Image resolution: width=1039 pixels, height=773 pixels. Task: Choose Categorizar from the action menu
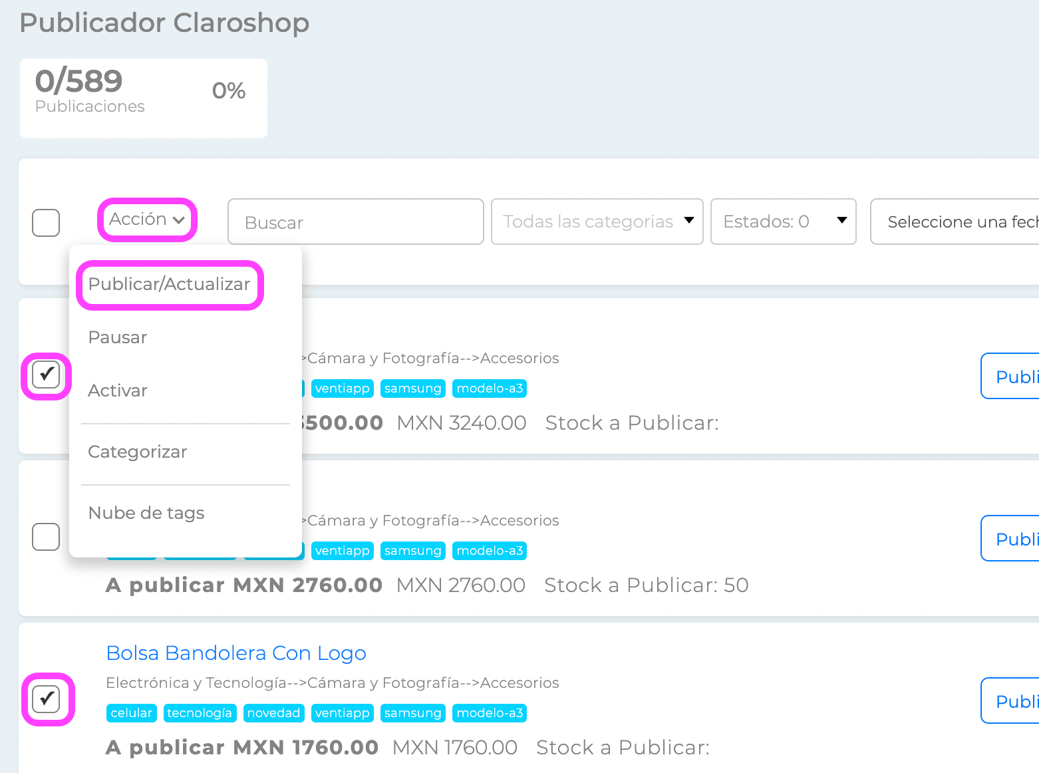pyautogui.click(x=138, y=452)
